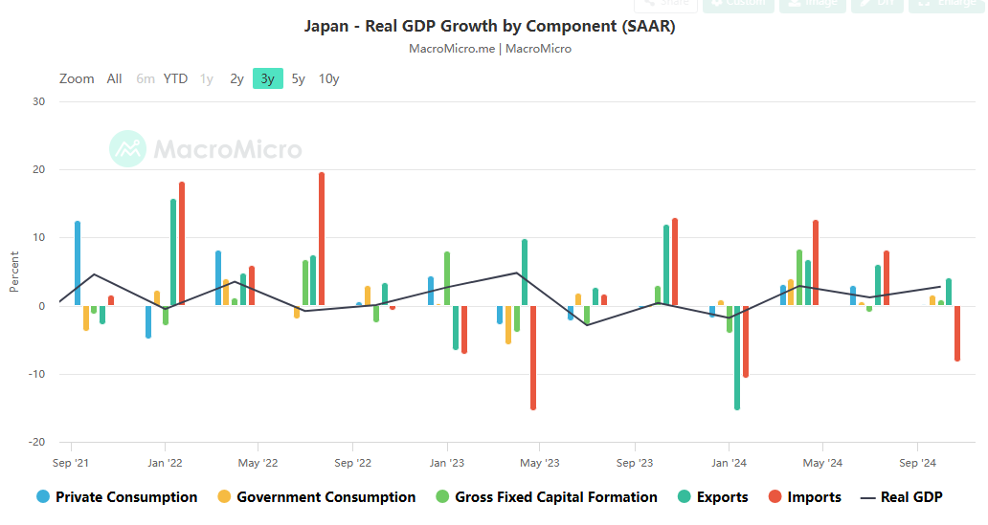Screen dimensions: 988x525
Task: Select the active 3y zoom button
Action: pyautogui.click(x=268, y=78)
